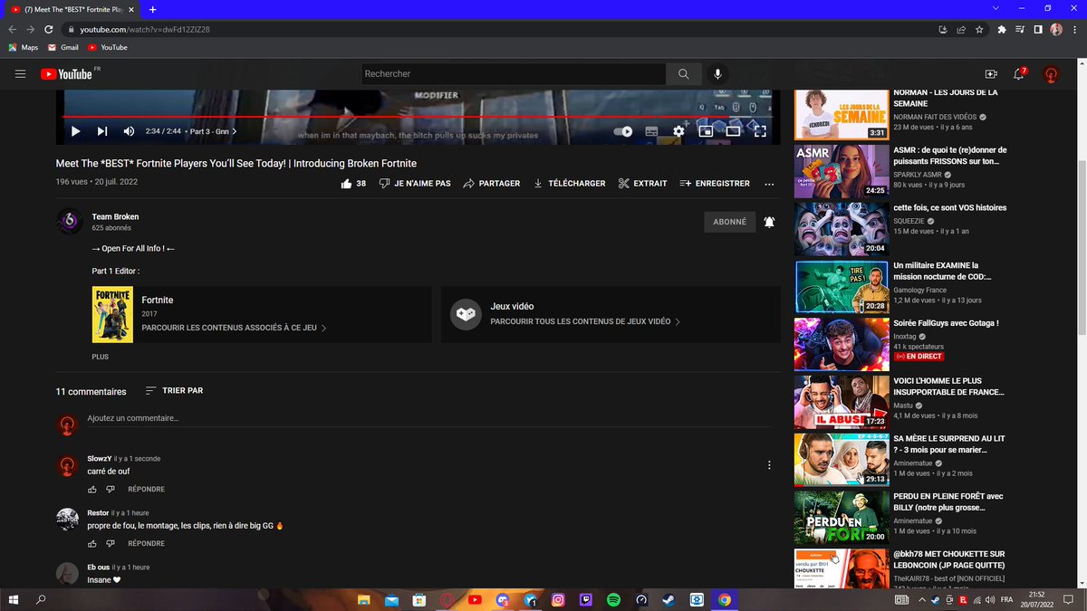Like Restor's comment
This screenshot has height=611, width=1087.
(92, 543)
